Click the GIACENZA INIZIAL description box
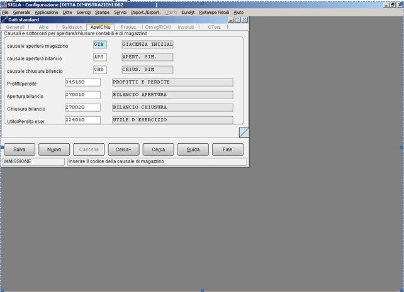The width and height of the screenshot is (404, 292). pyautogui.click(x=147, y=45)
